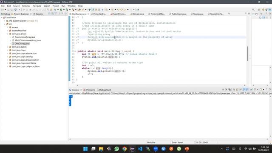Screen dimensions: 272x153
Task: Click the while loop line in editor
Action: coord(97,68)
